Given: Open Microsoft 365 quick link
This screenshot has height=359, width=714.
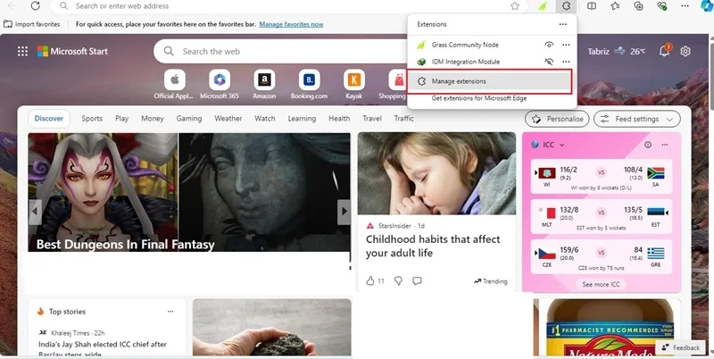Looking at the screenshot, I should click(x=220, y=84).
